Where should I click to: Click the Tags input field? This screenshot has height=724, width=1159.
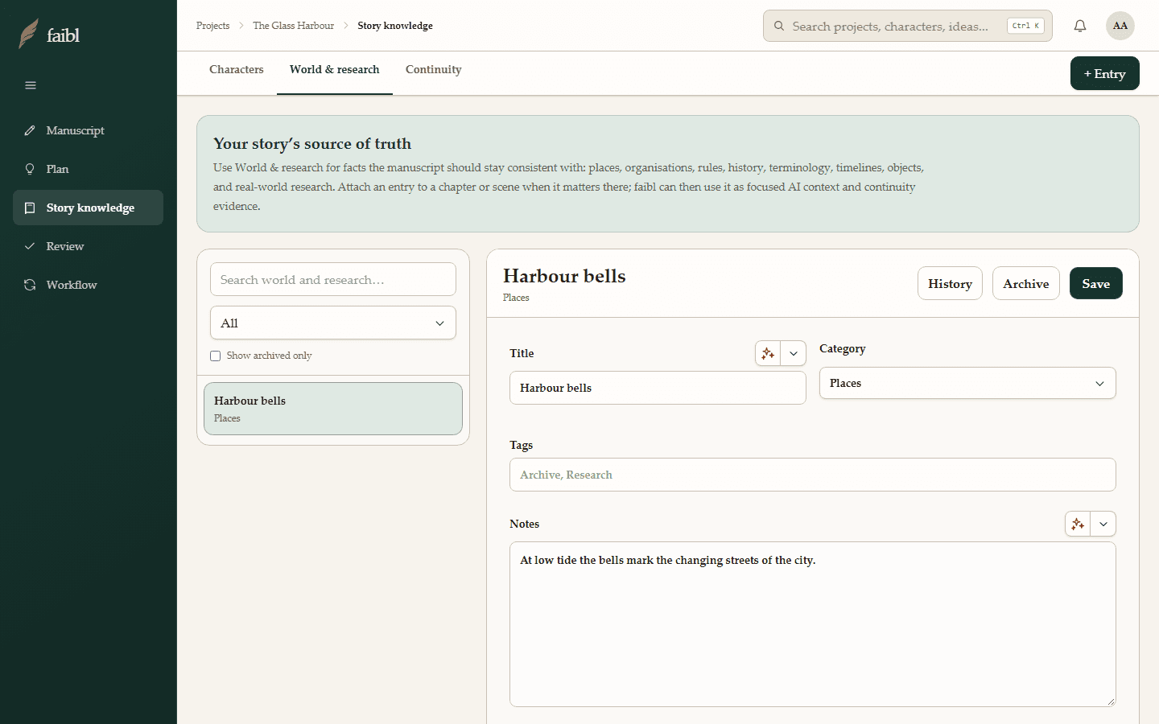tap(813, 475)
